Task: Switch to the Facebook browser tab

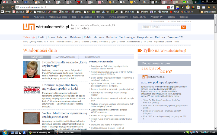Action: tap(28, 2)
